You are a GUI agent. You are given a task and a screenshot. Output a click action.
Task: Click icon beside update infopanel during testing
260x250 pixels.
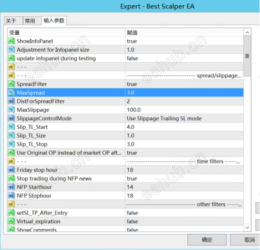tap(11, 58)
